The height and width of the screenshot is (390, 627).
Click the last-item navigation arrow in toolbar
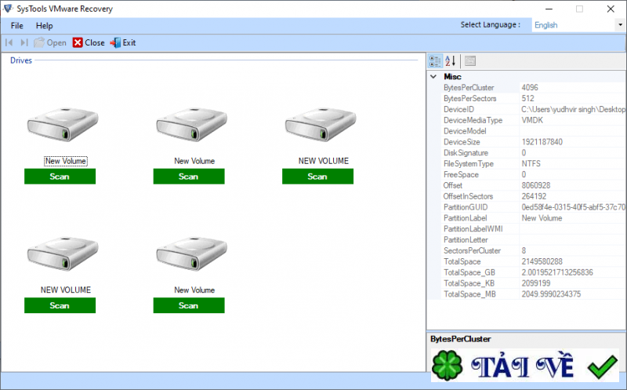pyautogui.click(x=24, y=42)
